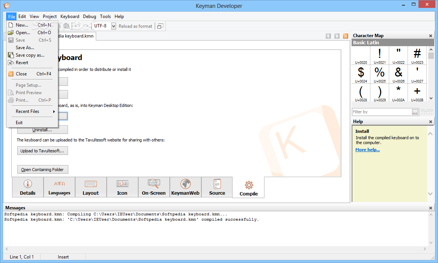
Task: Open the Tools menu
Action: point(105,17)
